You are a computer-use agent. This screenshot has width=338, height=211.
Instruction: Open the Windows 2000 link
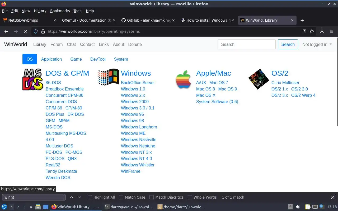click(135, 102)
